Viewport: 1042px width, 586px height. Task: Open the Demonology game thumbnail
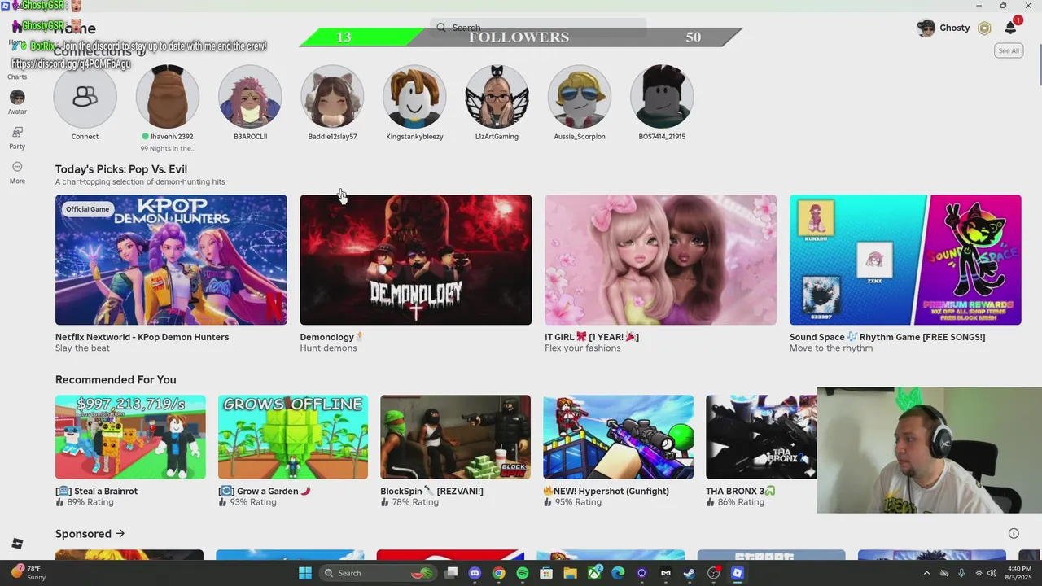pos(415,260)
